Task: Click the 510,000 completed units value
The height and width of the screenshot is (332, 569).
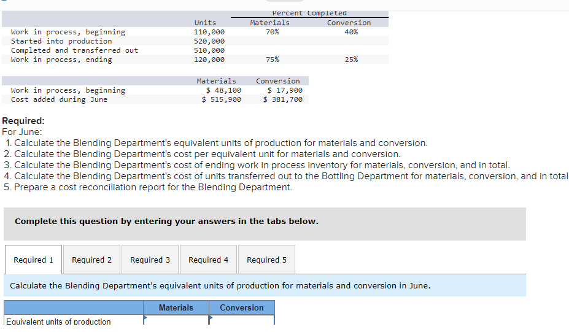Action: pos(209,50)
